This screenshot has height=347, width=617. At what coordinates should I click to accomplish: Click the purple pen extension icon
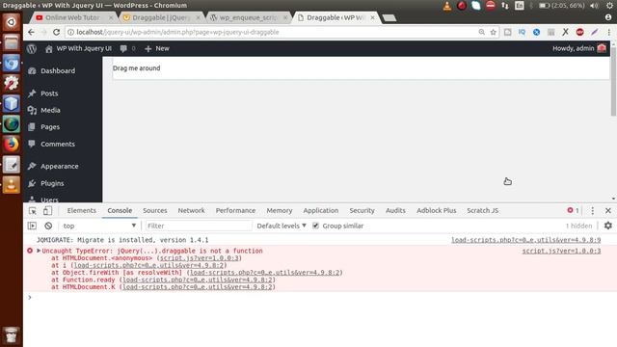(594, 32)
